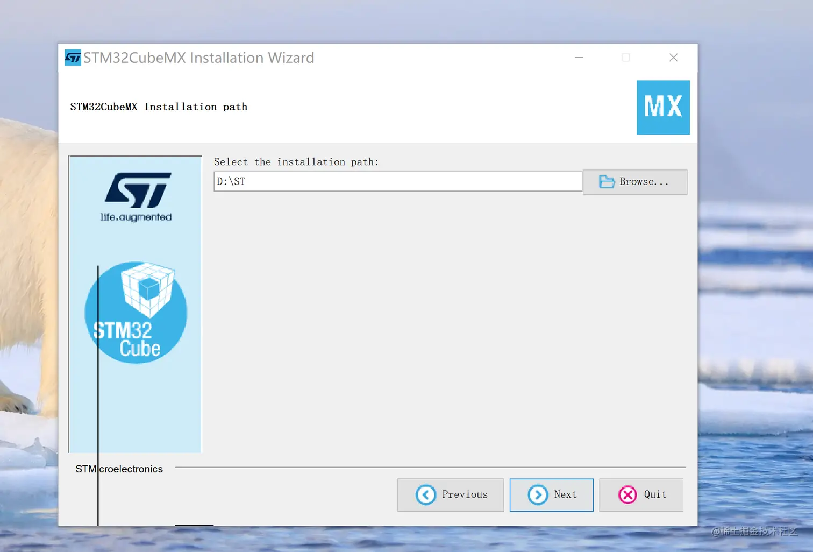Click the STM32 Cube circular logo
Screen dimensions: 813x552
coord(136,313)
